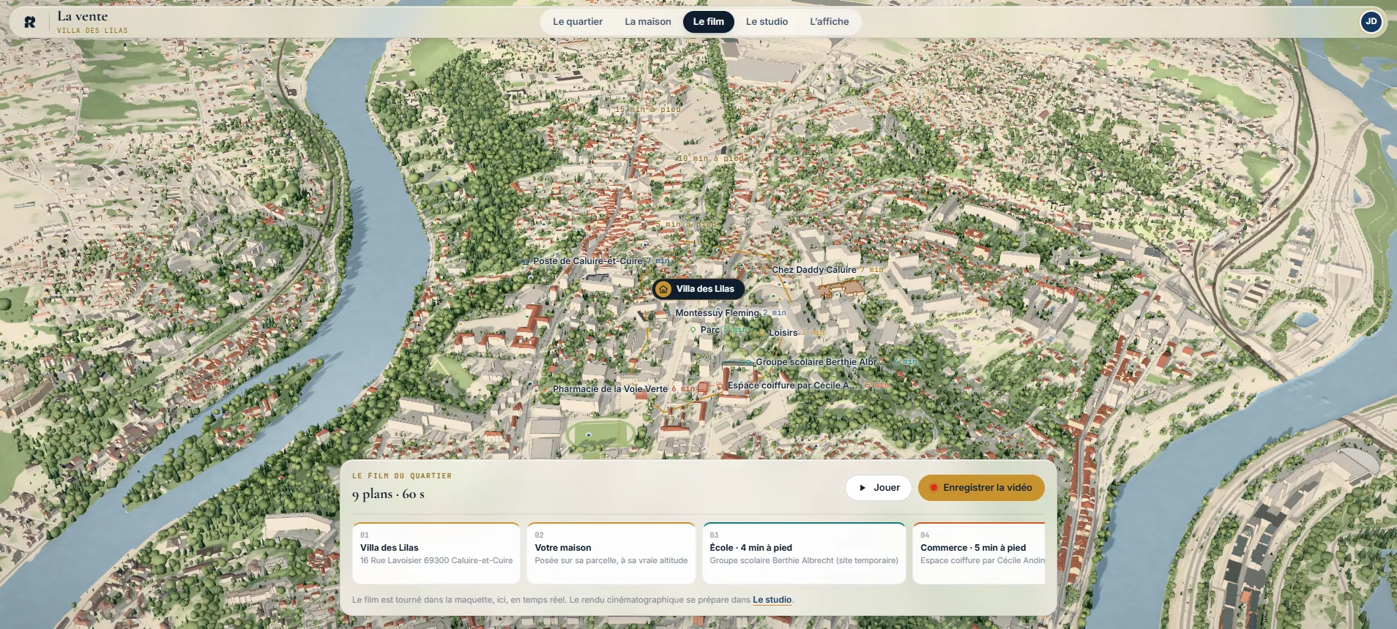Screen dimensions: 1397x629
Task: Select shot 03 École 4 min à pied card
Action: (804, 553)
